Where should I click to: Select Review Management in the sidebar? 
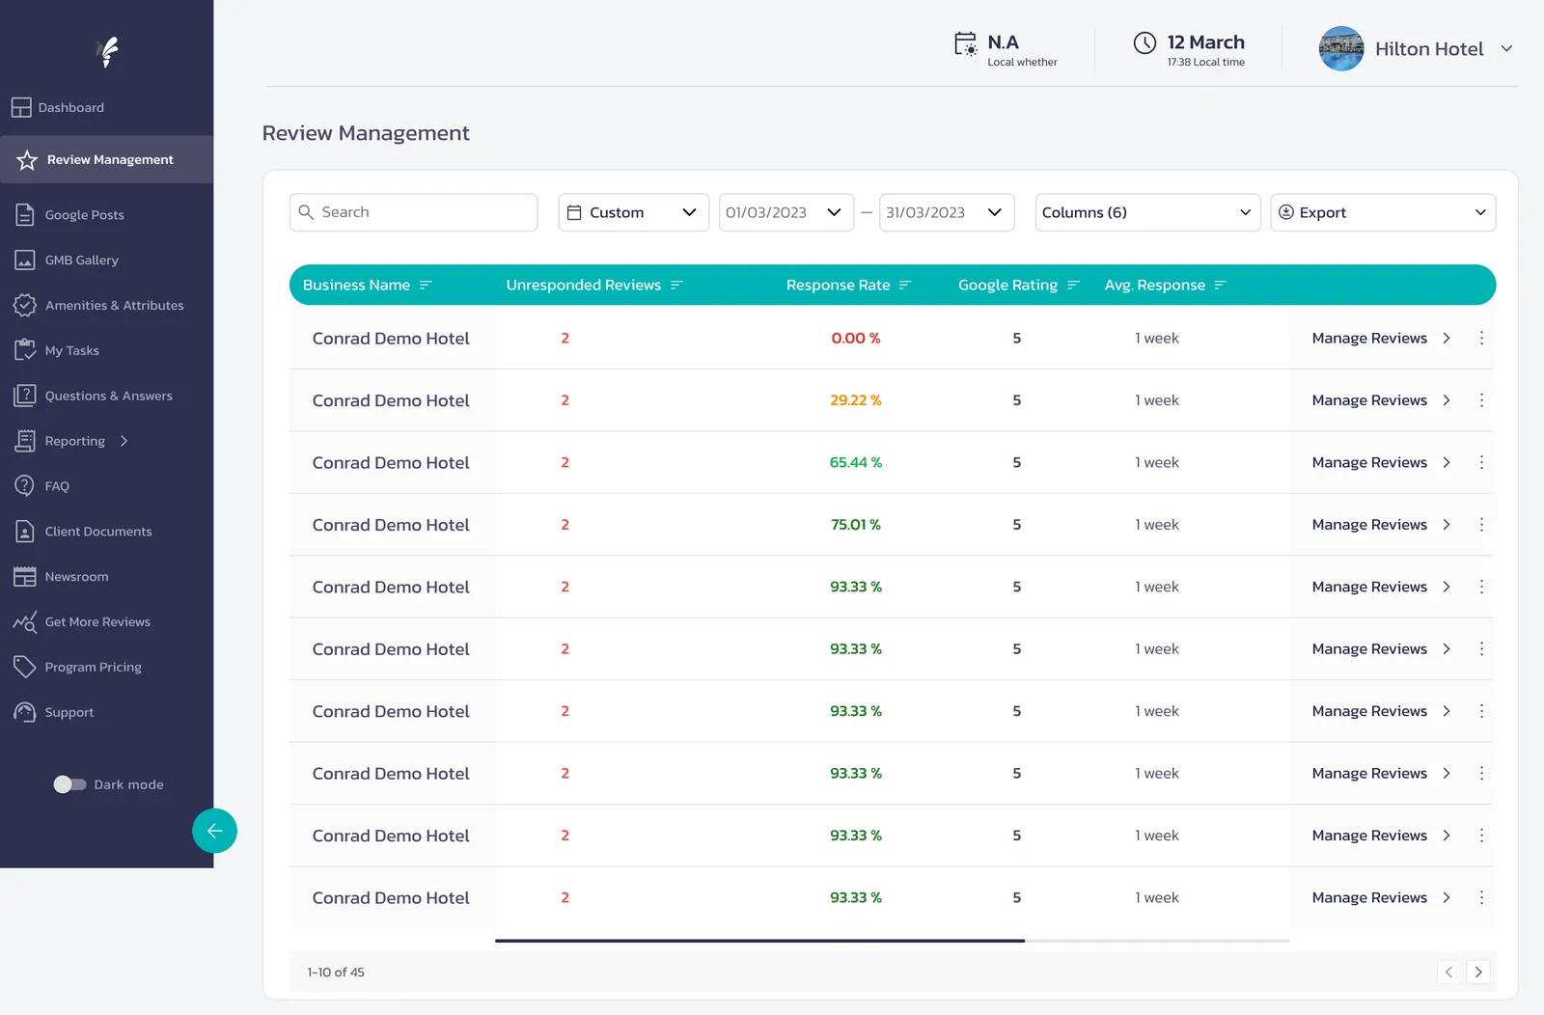tap(106, 159)
